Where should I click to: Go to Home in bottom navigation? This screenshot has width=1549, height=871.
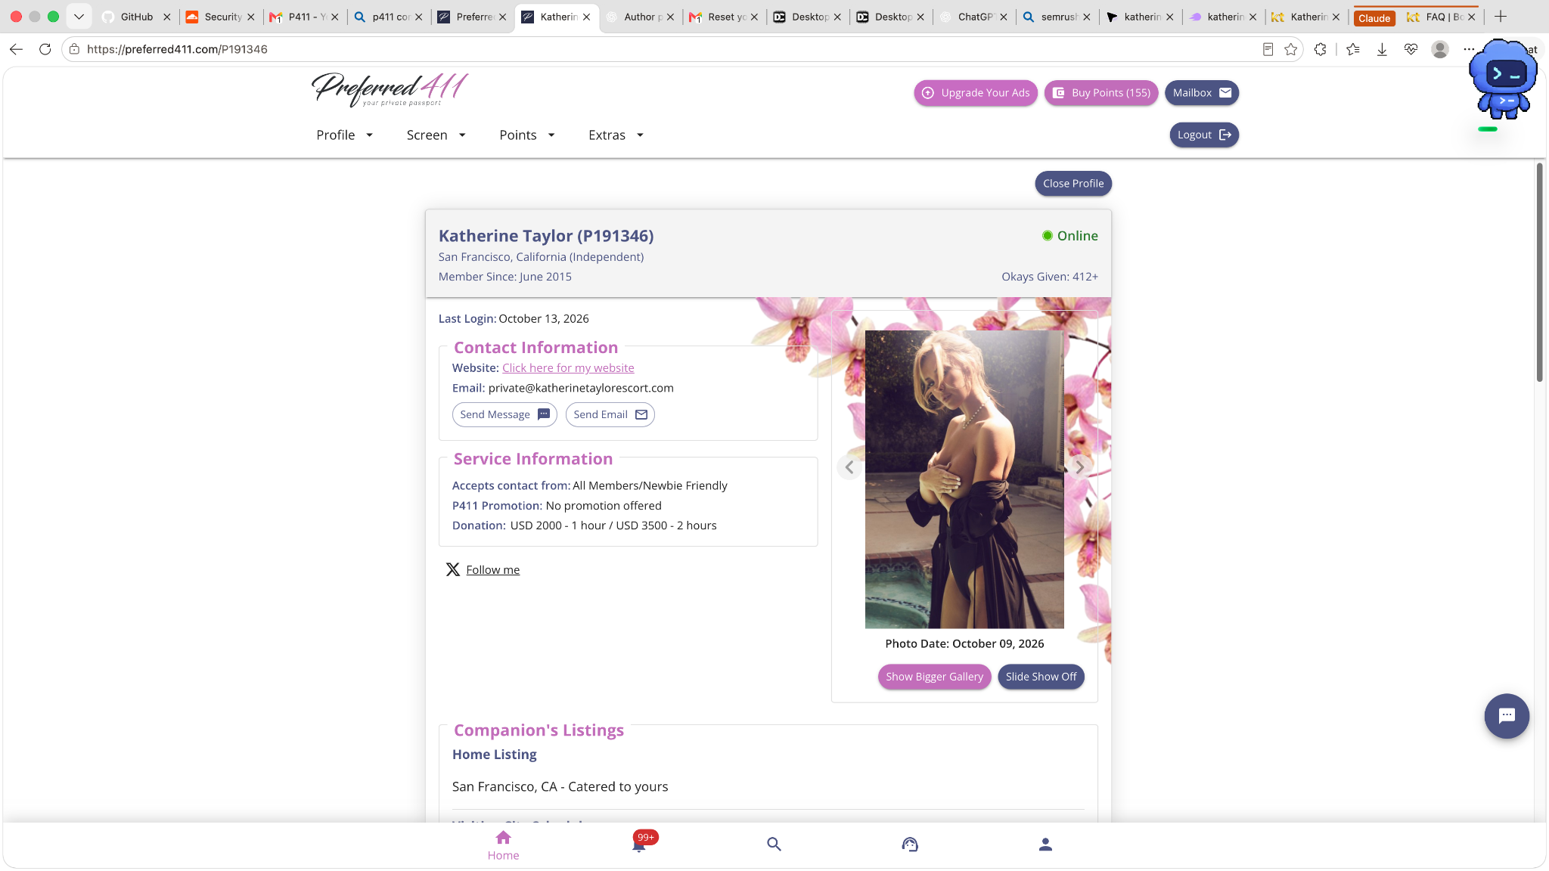[503, 845]
